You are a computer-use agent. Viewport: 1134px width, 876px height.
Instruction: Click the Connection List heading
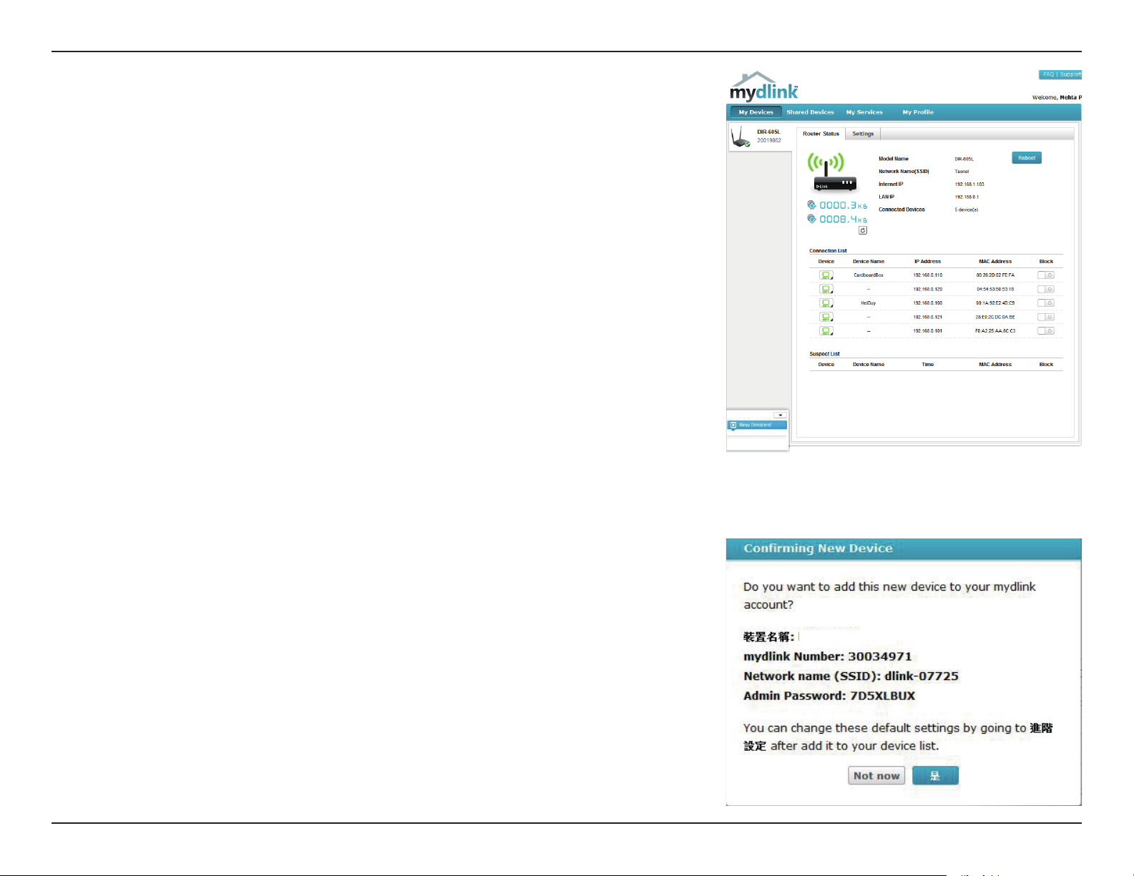(828, 251)
